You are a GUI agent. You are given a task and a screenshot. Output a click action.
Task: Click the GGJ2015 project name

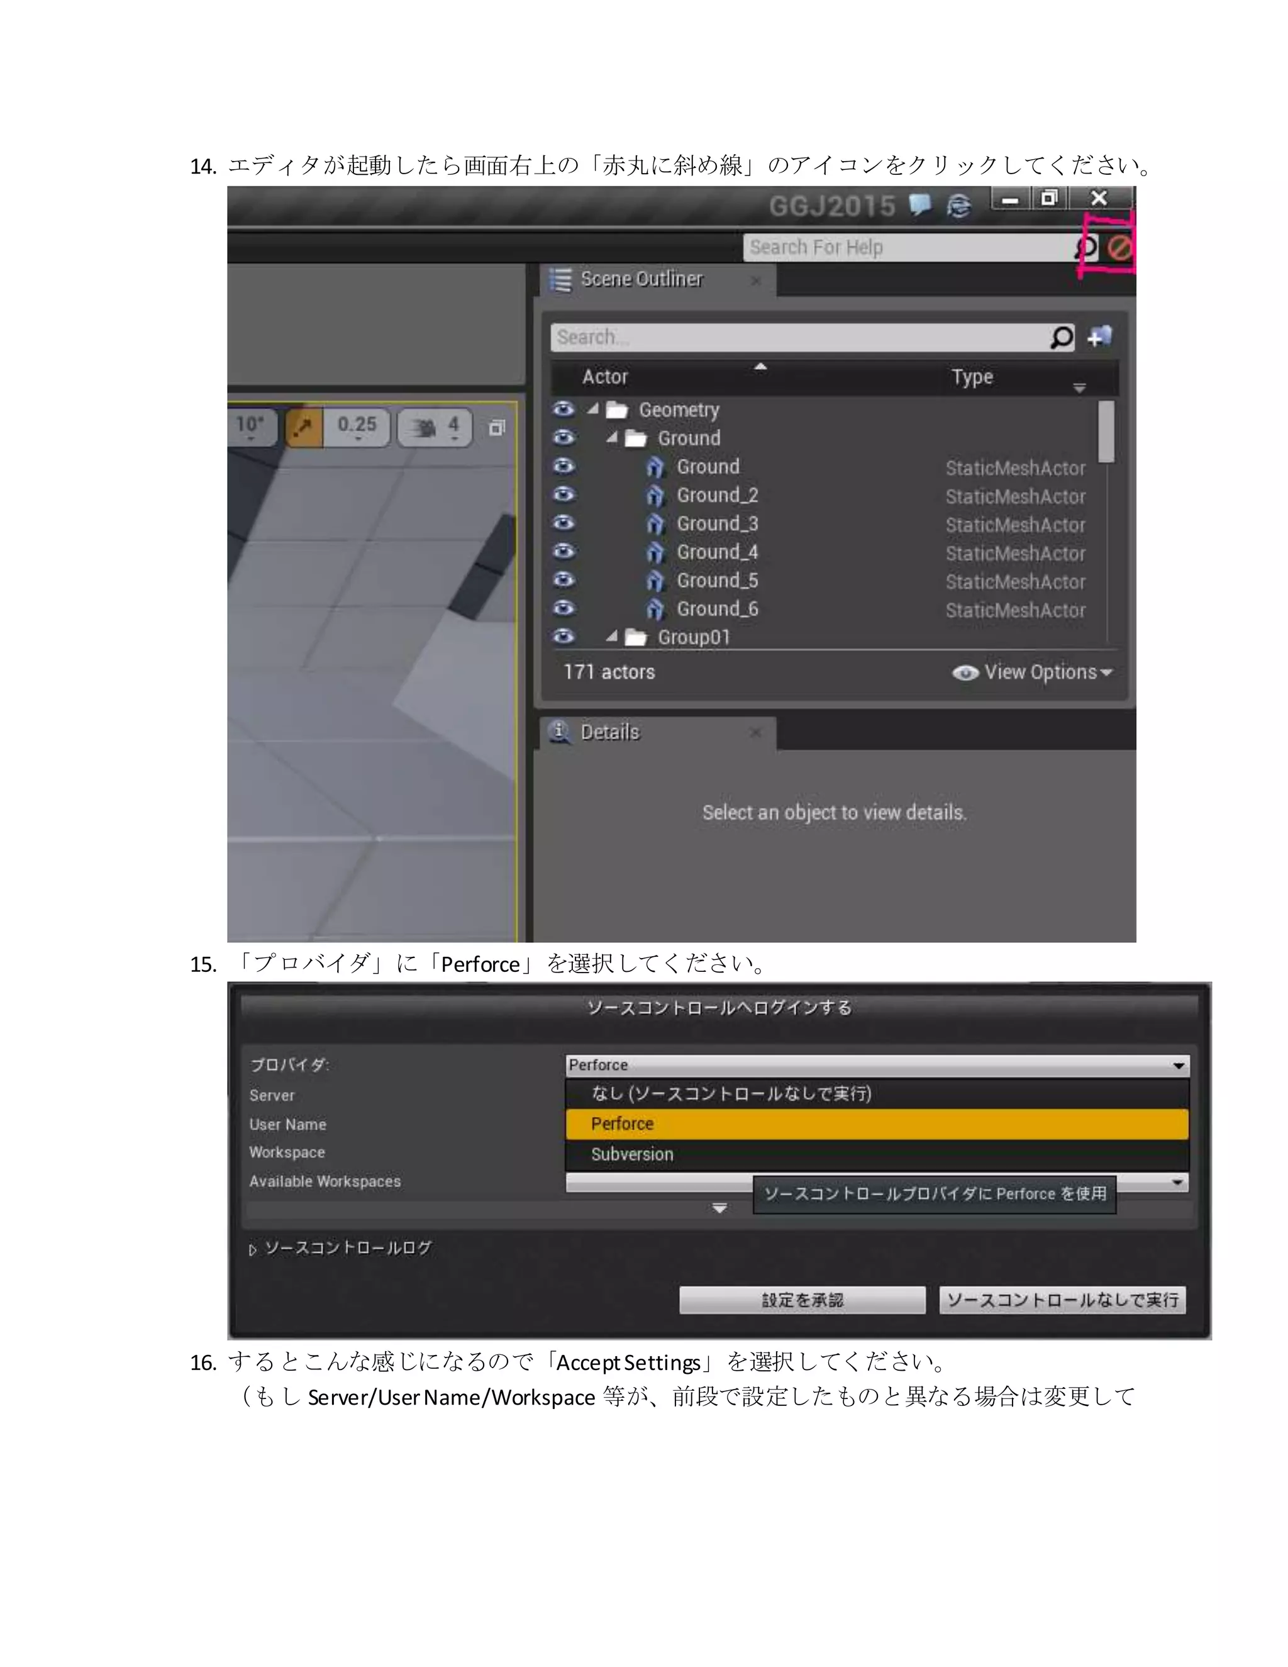tap(831, 206)
